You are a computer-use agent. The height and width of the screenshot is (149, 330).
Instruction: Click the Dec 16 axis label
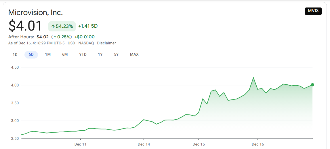point(258,144)
